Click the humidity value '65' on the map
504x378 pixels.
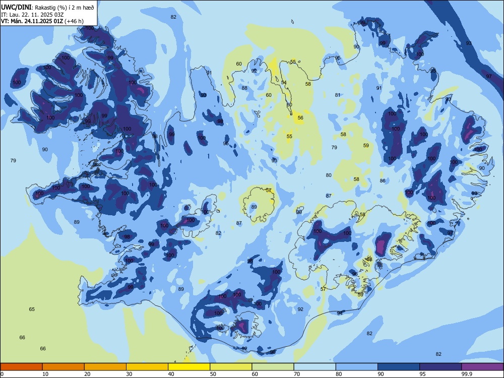pos(32,309)
